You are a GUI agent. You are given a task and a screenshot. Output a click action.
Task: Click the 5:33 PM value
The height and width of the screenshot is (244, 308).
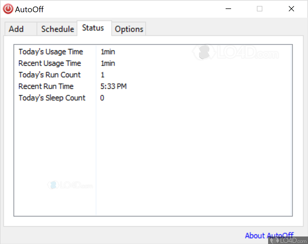114,86
